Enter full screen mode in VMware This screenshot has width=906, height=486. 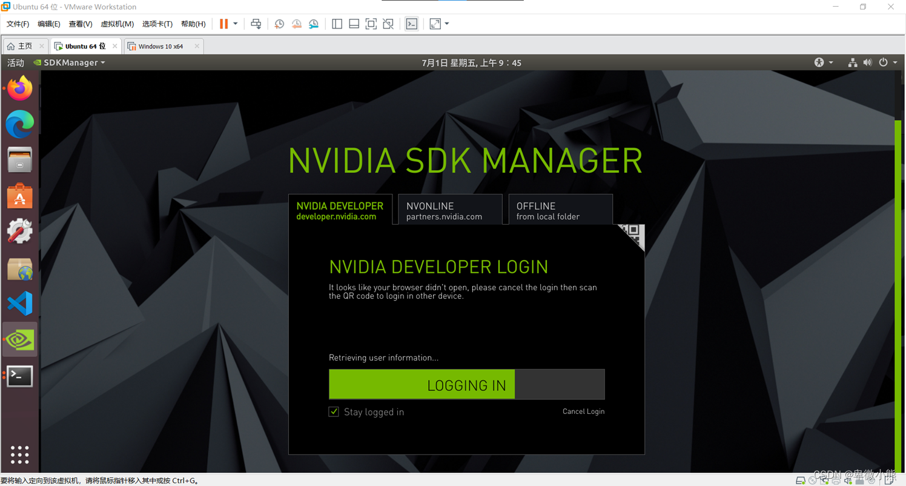point(371,24)
